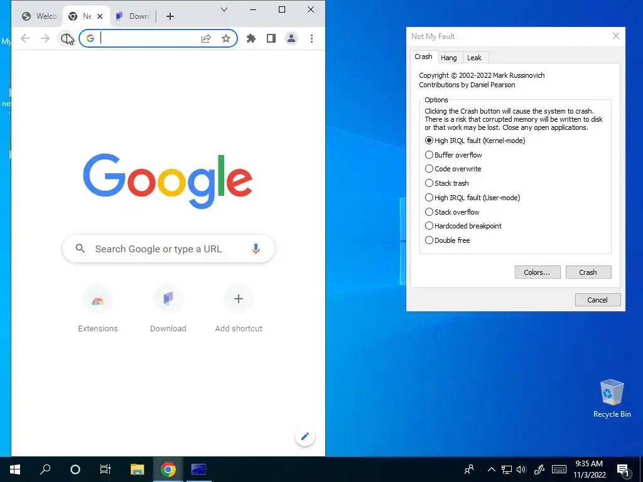Open the notification center icon
643x482 pixels.
623,471
